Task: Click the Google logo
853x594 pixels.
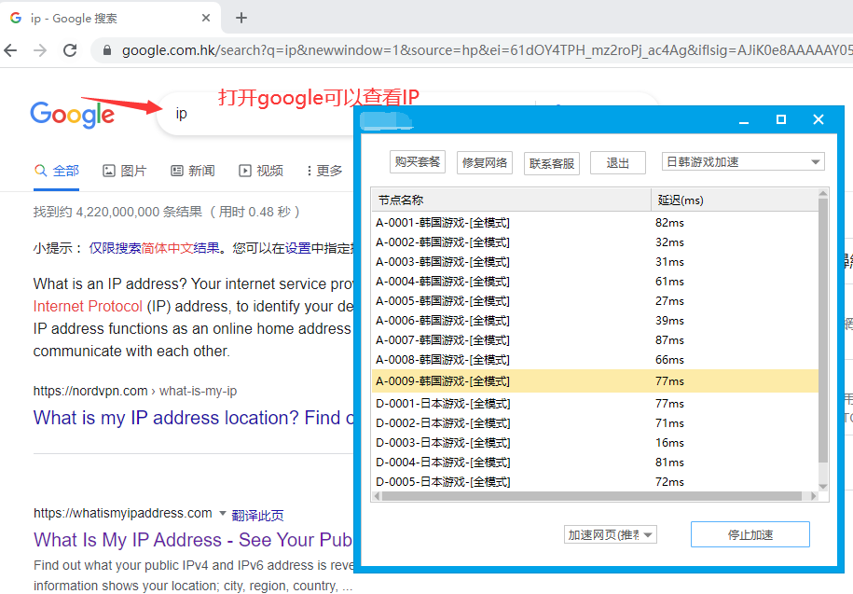Action: [x=73, y=114]
